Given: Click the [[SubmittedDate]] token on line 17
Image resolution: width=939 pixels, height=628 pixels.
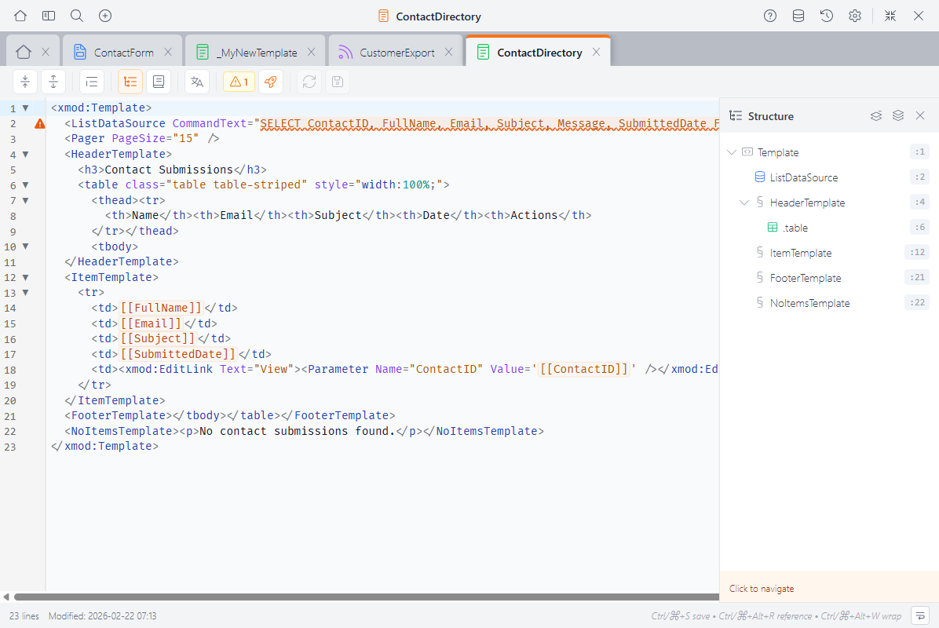Looking at the screenshot, I should (x=178, y=354).
